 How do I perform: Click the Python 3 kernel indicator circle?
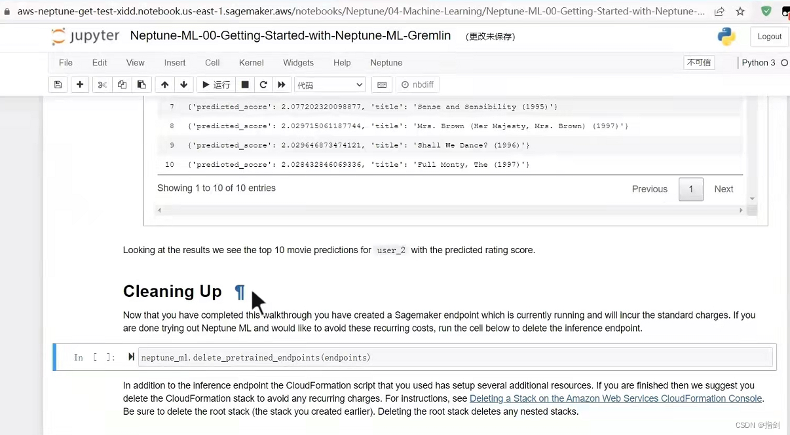[784, 63]
